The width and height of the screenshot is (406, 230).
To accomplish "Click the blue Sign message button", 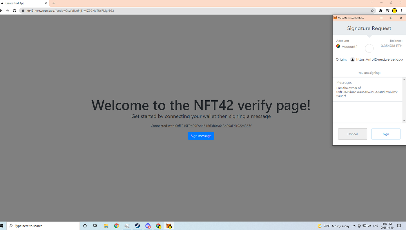I will (x=201, y=135).
